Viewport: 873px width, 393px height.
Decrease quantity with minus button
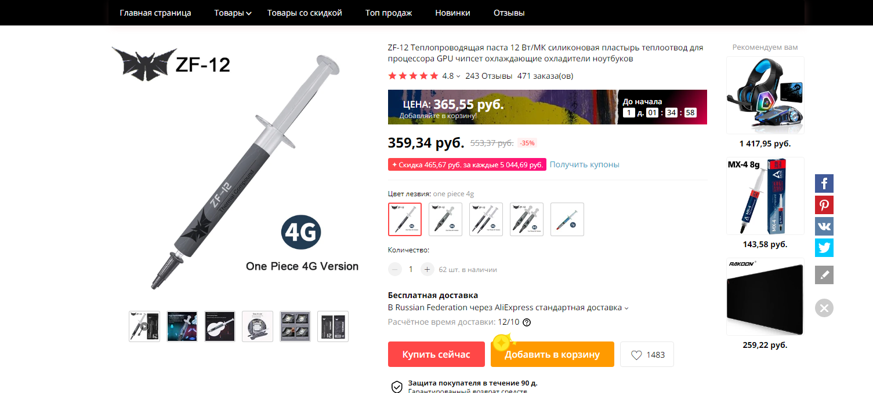point(395,269)
